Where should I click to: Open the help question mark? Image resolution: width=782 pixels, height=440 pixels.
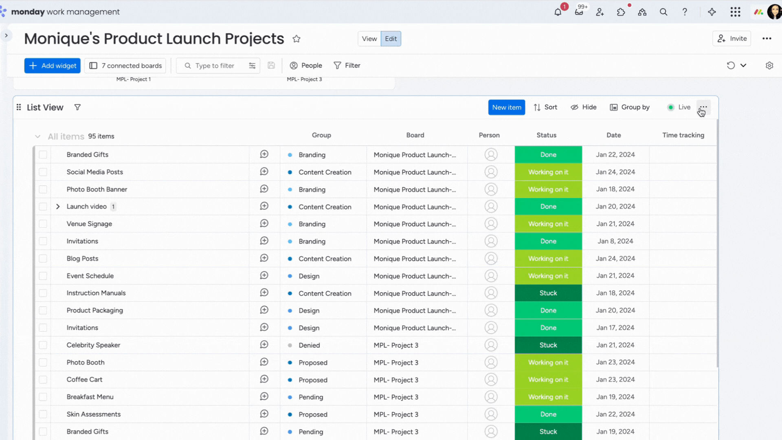pos(685,12)
